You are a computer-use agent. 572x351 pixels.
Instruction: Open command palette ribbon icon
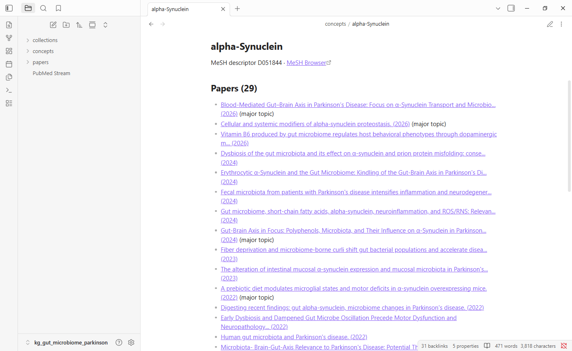(9, 90)
